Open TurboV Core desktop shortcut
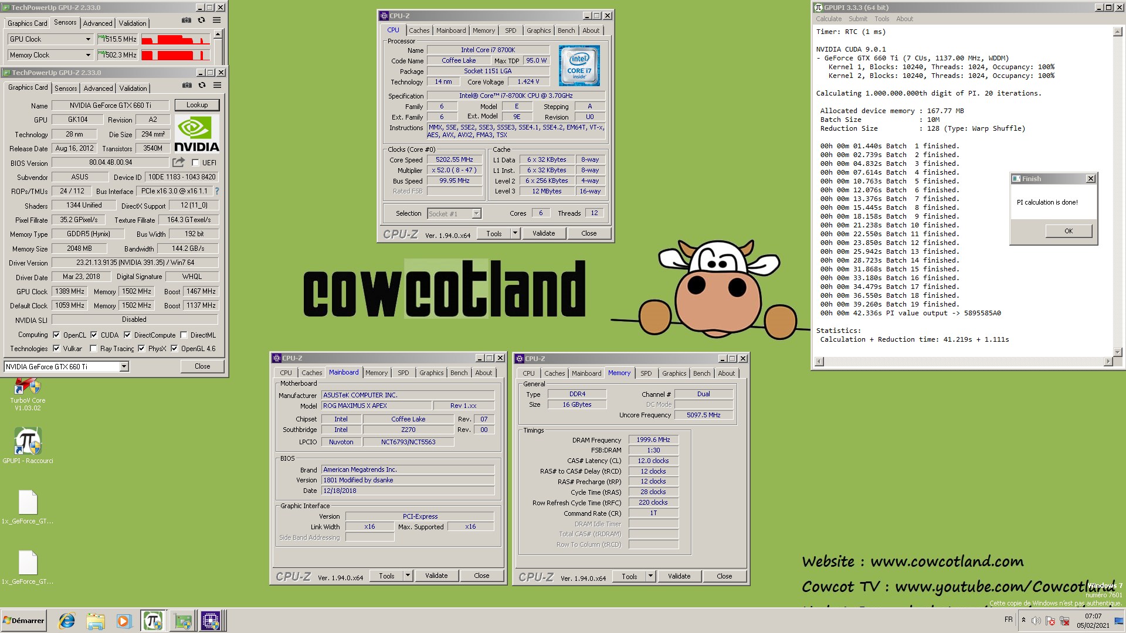 [x=27, y=393]
